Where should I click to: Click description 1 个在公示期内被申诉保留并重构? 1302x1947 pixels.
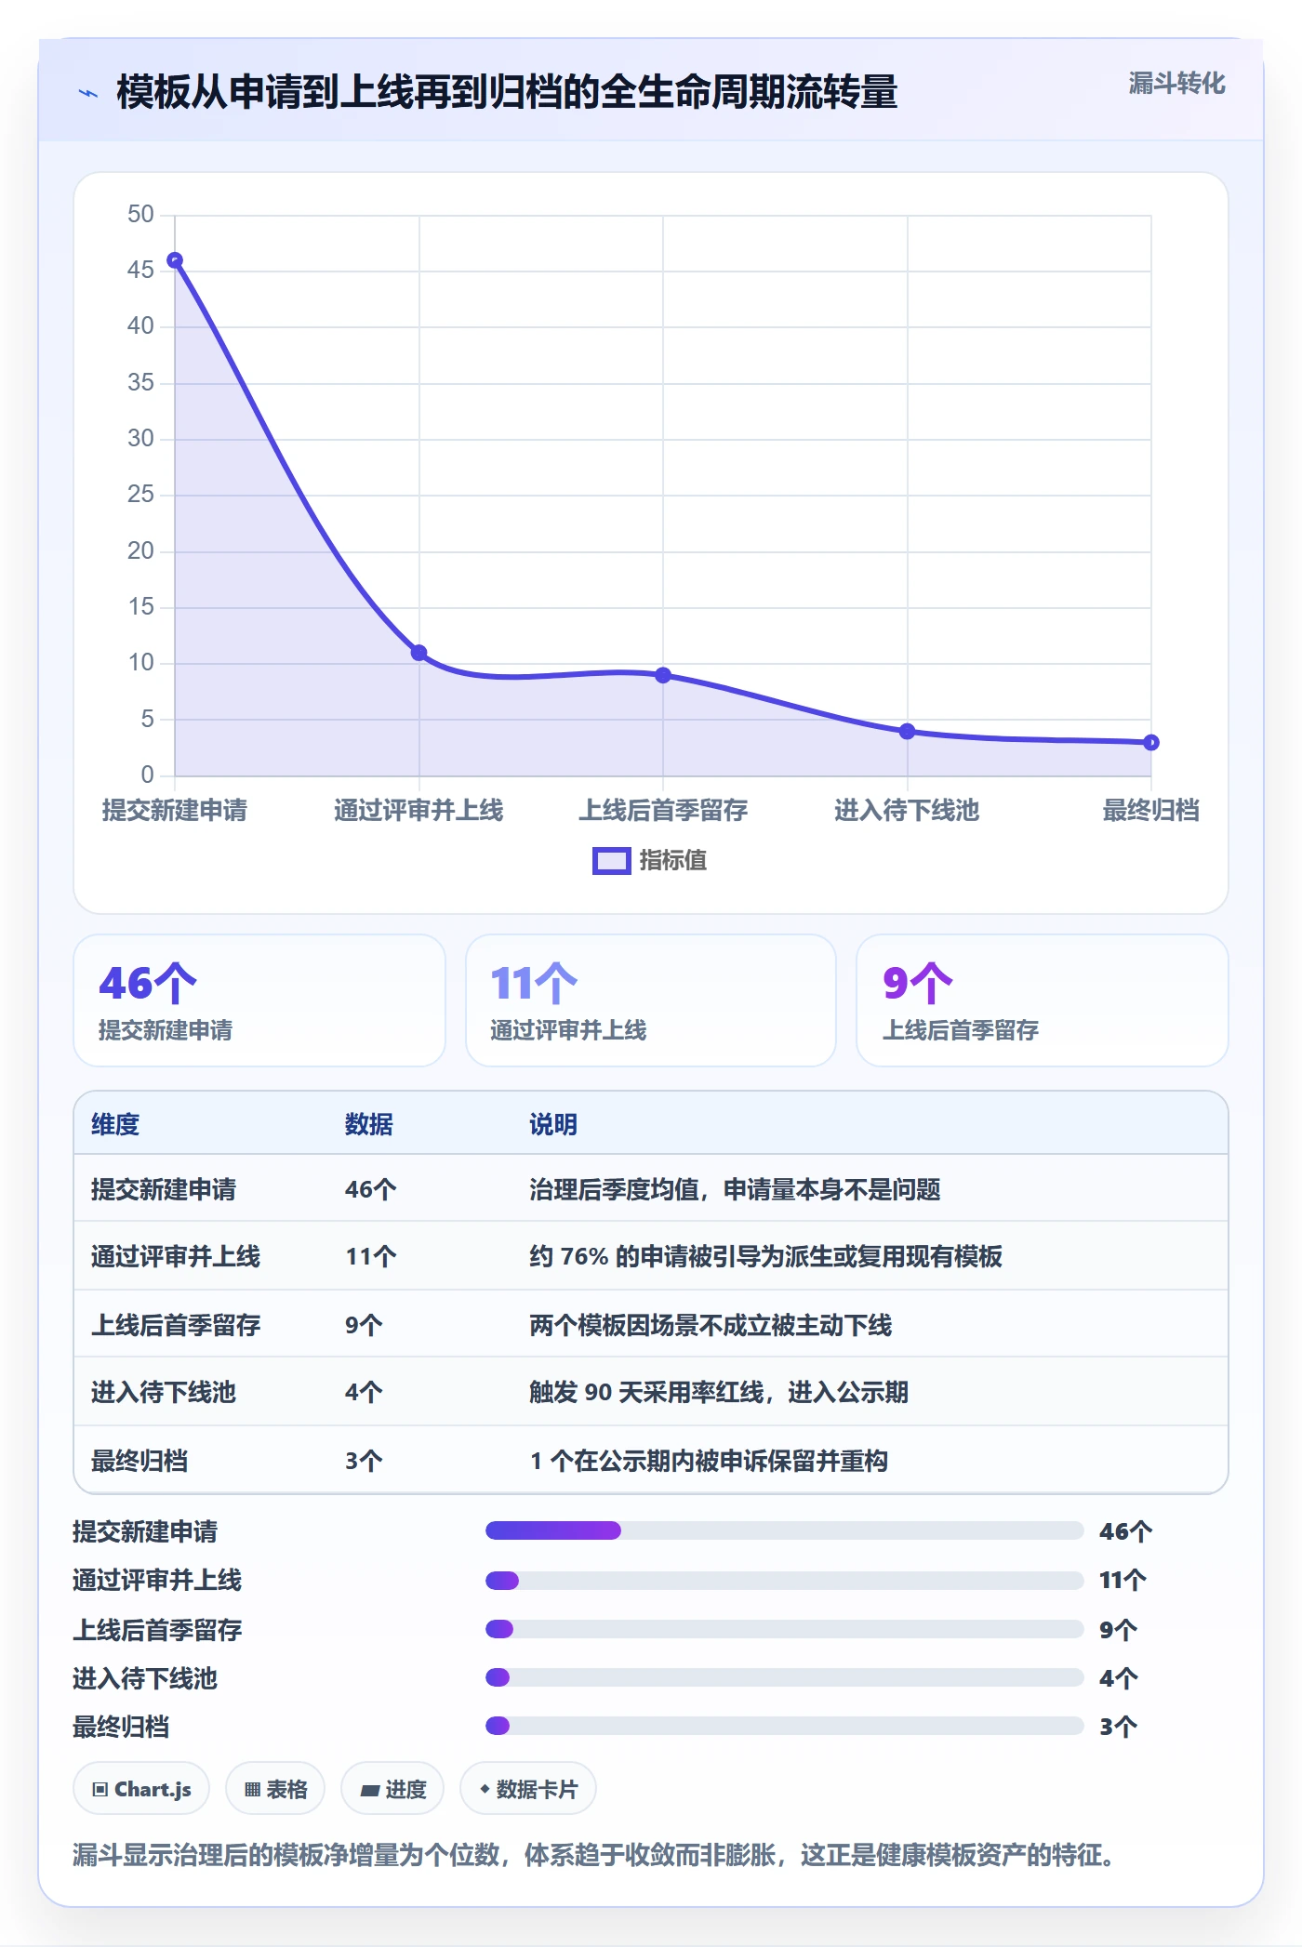point(709,1461)
